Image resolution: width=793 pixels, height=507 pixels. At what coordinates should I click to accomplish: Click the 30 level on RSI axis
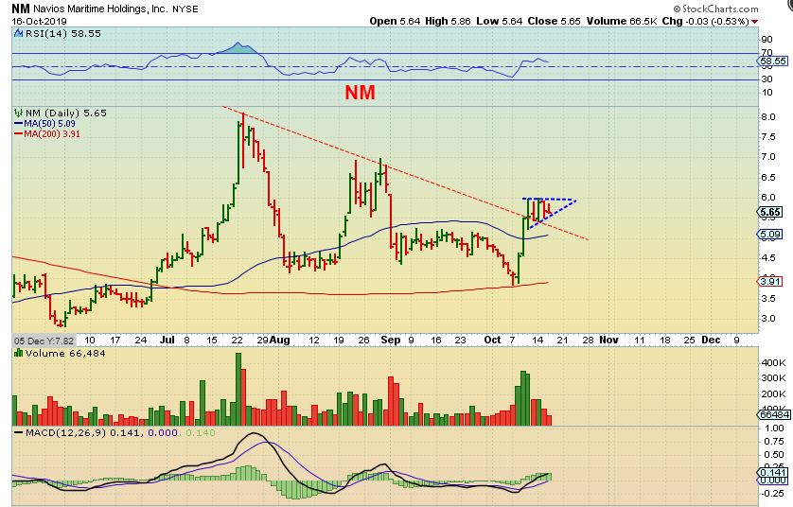tap(767, 79)
